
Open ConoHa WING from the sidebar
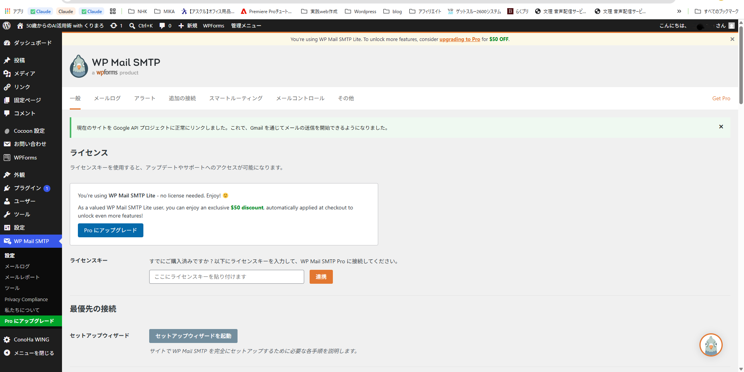[x=31, y=339]
